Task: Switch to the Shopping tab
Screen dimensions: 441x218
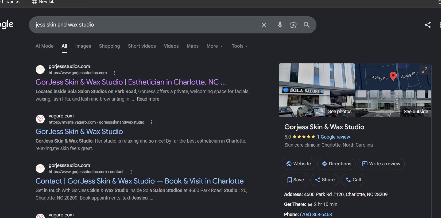Action: click(110, 46)
